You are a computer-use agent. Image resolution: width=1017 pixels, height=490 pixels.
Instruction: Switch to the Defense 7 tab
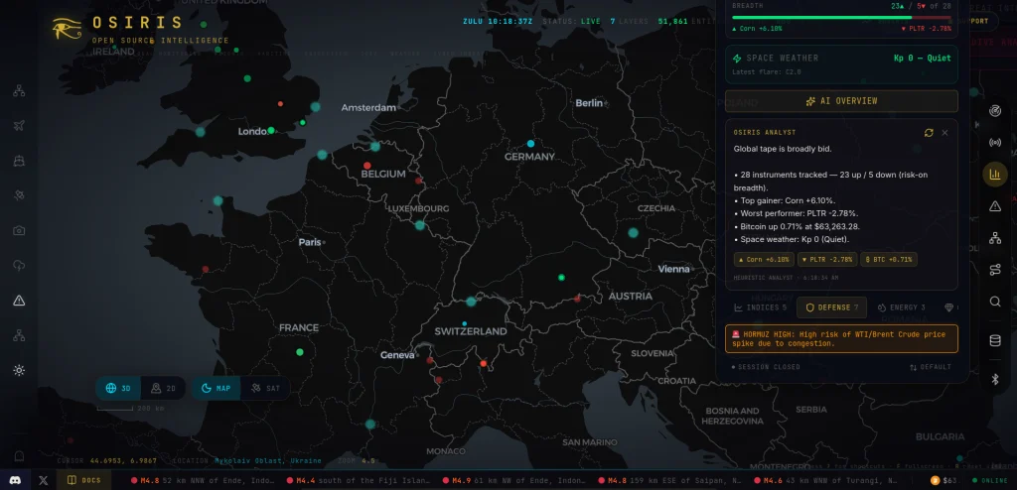(831, 307)
